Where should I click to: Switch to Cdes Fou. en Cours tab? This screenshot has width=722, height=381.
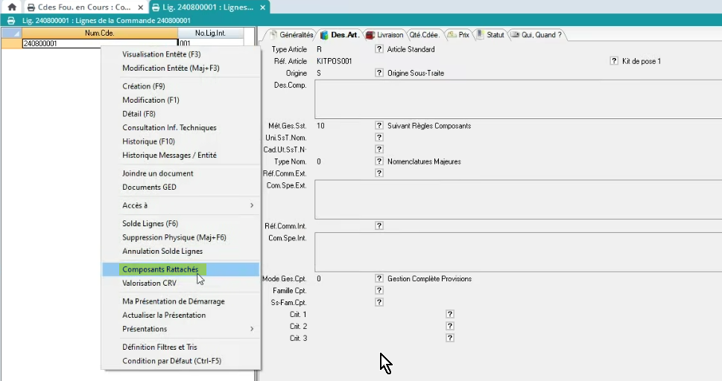tap(78, 7)
